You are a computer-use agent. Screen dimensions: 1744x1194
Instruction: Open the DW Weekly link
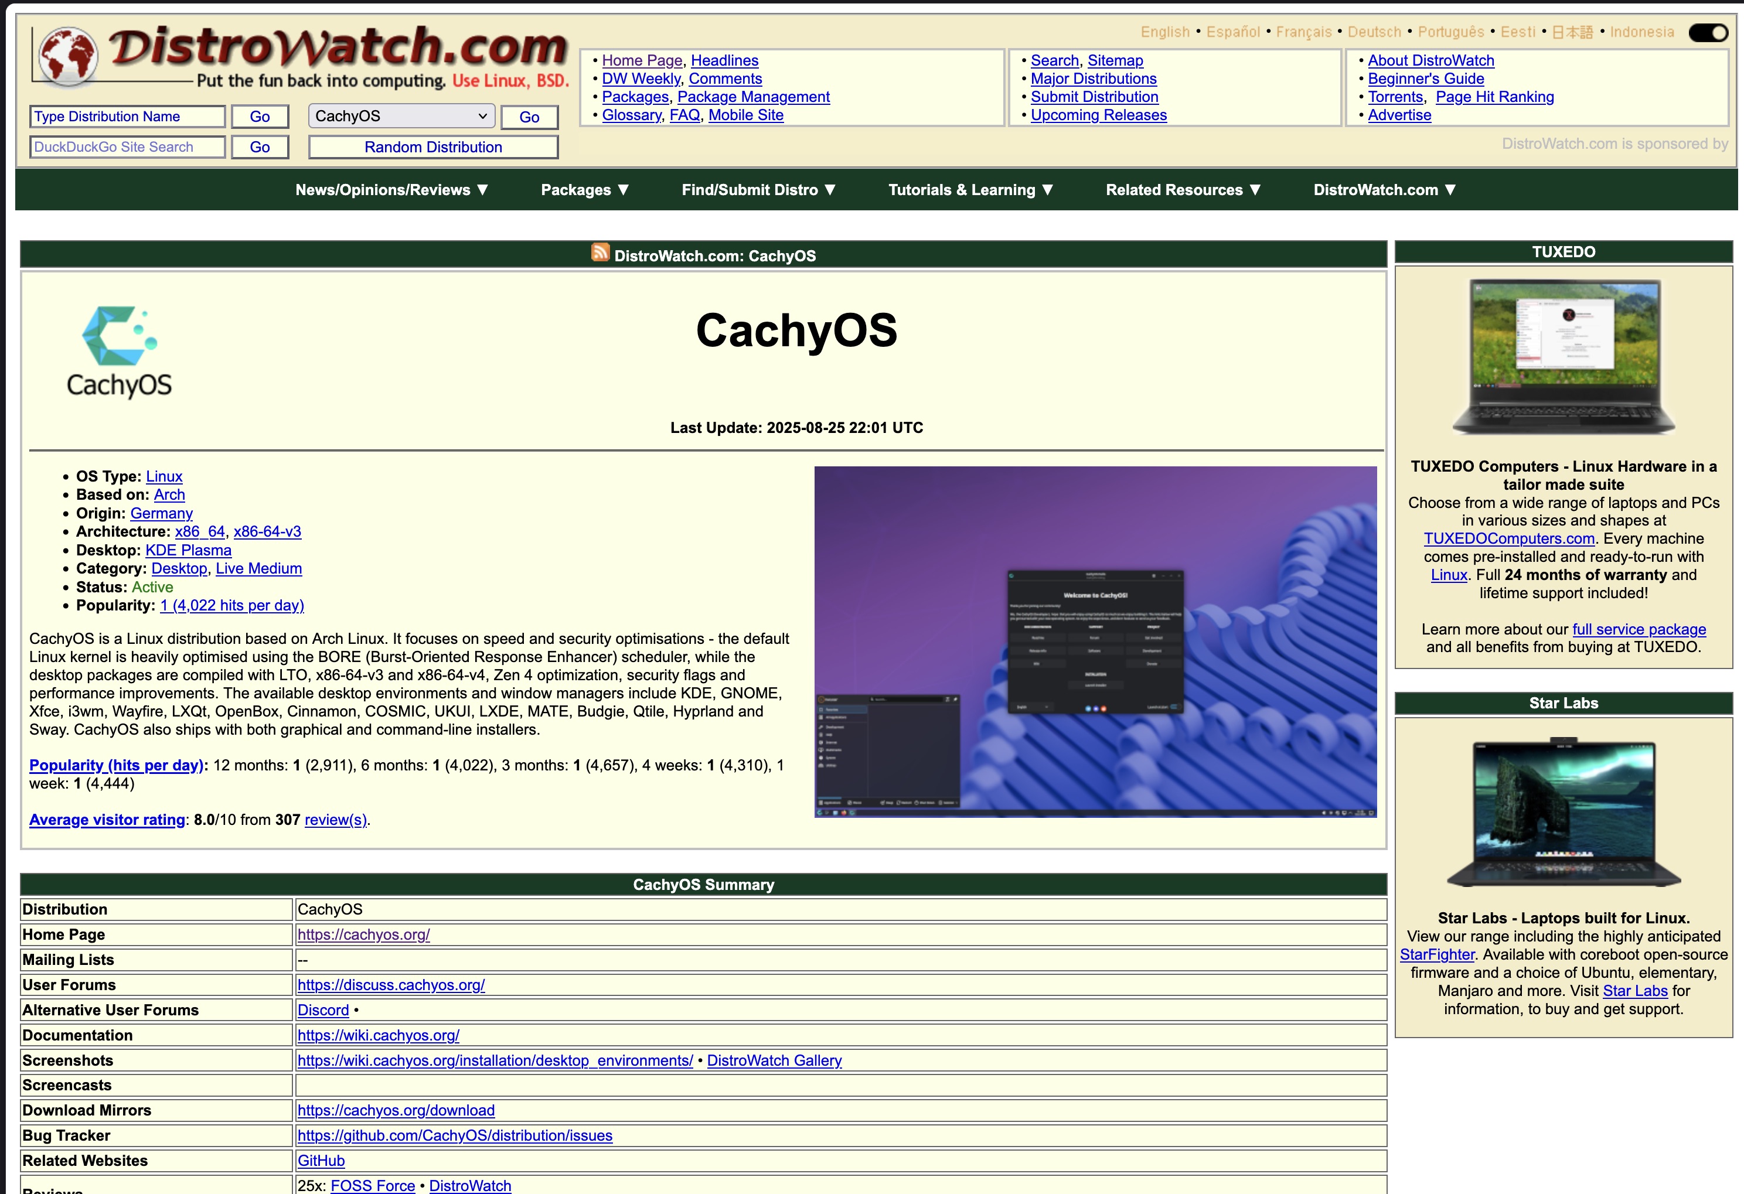pyautogui.click(x=641, y=79)
